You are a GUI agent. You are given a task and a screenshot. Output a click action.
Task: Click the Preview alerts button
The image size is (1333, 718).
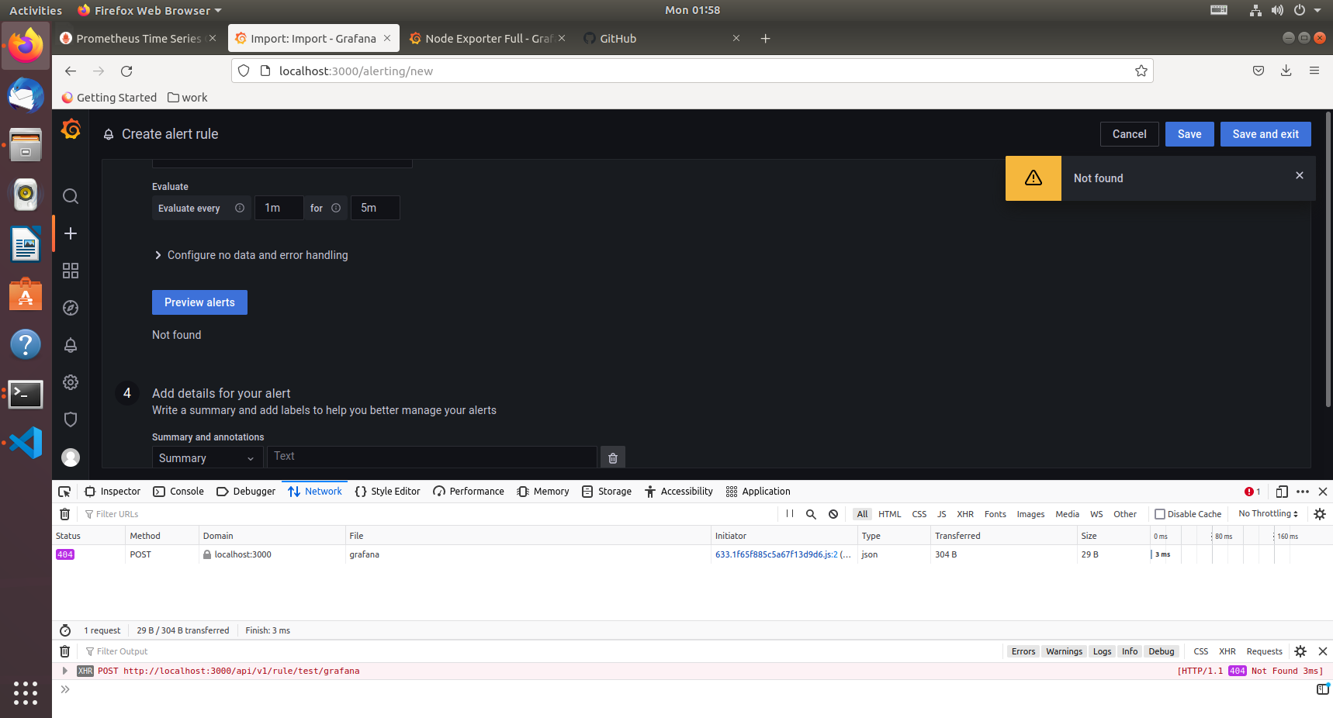point(199,302)
